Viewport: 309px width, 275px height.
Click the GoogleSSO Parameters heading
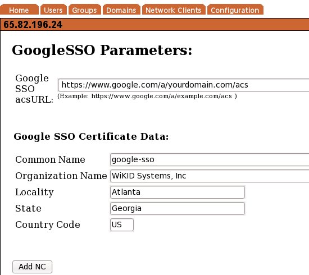(x=102, y=51)
